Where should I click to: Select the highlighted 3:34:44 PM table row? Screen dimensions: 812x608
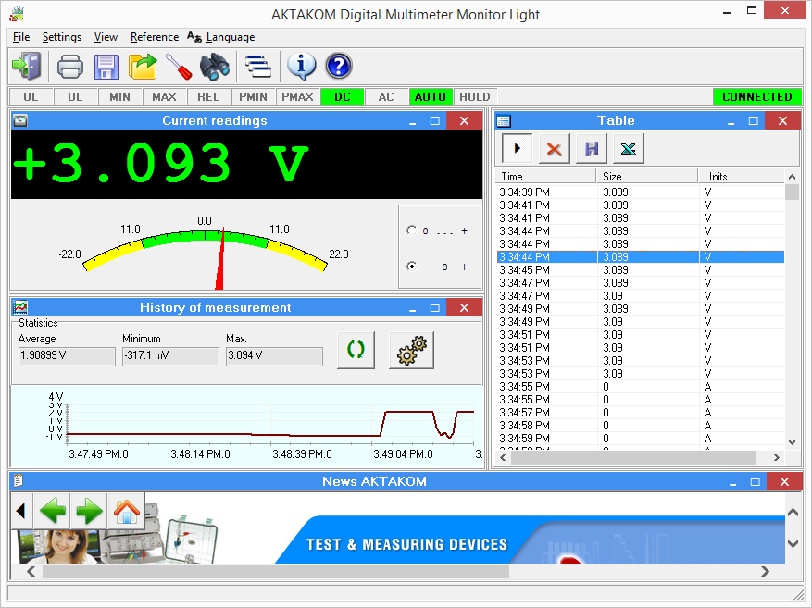point(640,257)
